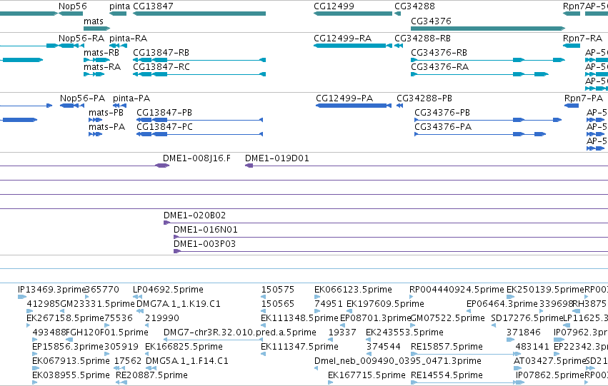Select the EP15856.3prime EST feature

point(35,354)
